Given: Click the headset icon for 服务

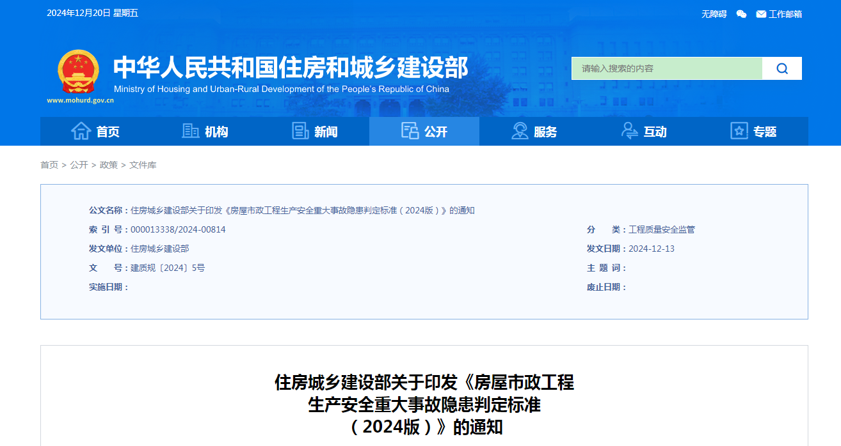Looking at the screenshot, I should (520, 131).
